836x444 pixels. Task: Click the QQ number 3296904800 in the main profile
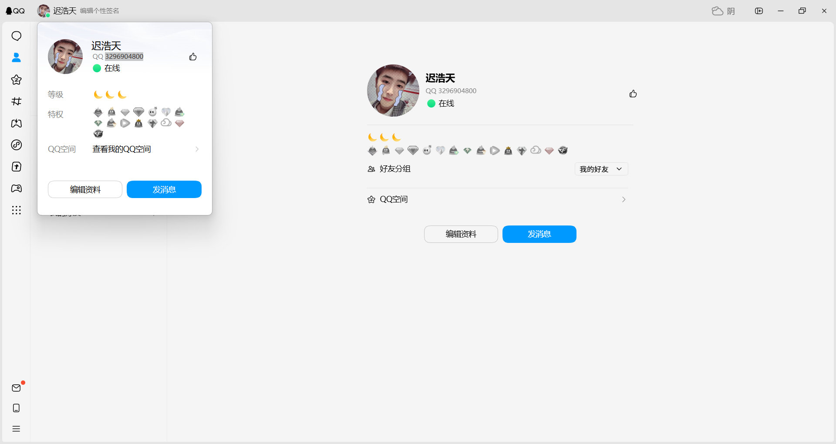(457, 91)
